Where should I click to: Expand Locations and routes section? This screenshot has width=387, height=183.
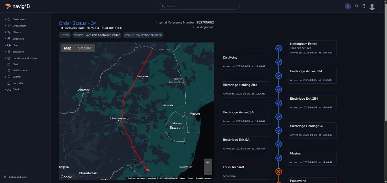24,58
